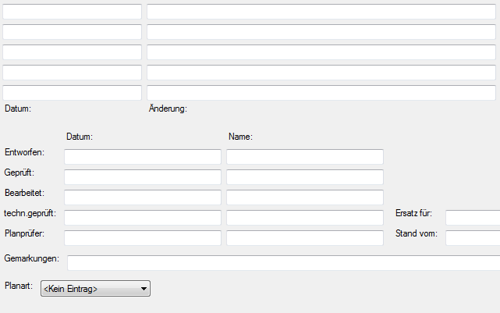500x313 pixels.
Task: Focus the Planprüfer Datum input
Action: [143, 238]
